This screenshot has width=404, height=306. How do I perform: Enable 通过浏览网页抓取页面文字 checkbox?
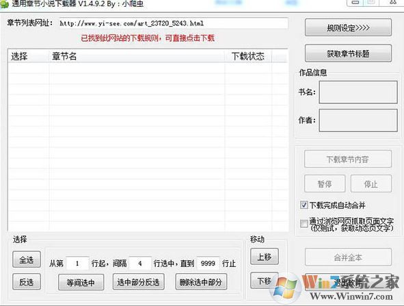[x=304, y=223]
